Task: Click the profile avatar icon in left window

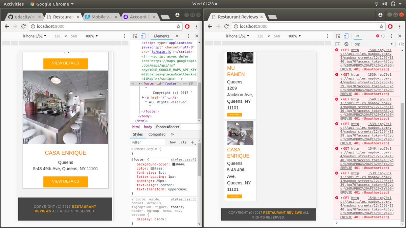Action: coord(177,15)
